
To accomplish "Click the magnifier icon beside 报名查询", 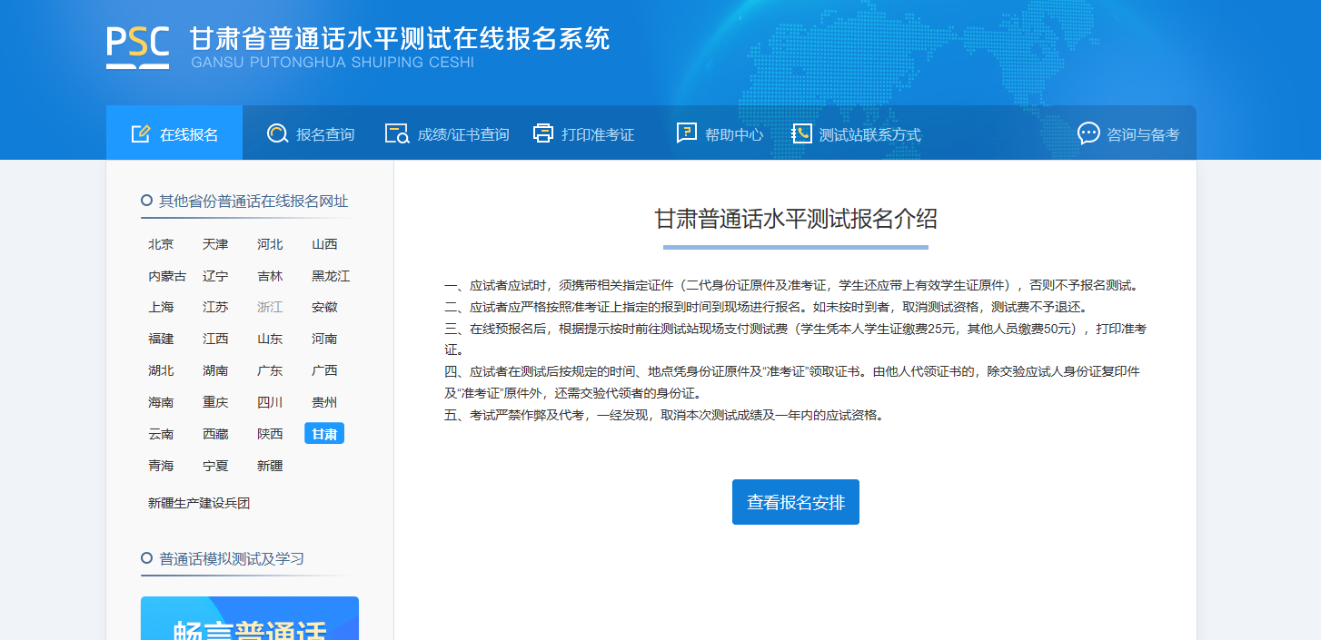I will tap(277, 134).
